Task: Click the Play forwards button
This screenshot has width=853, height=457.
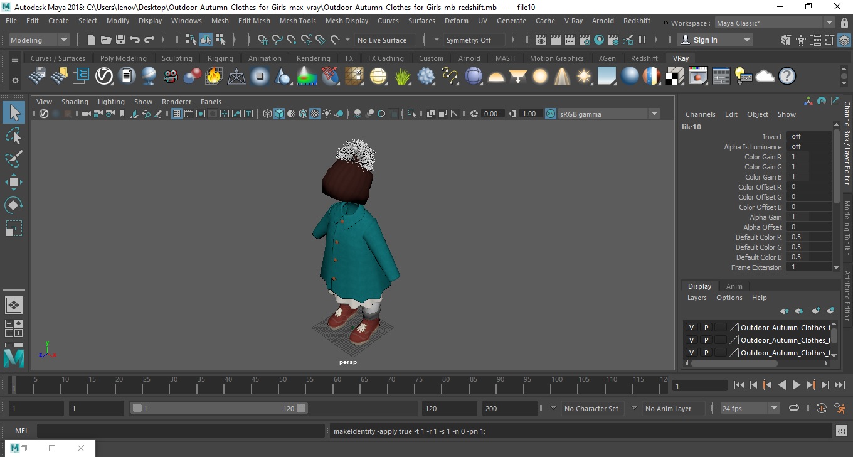Action: coord(796,385)
